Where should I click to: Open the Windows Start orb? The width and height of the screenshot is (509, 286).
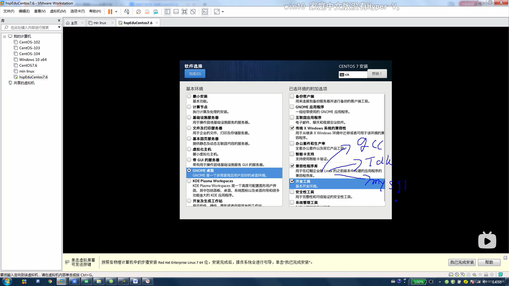tap(7, 281)
